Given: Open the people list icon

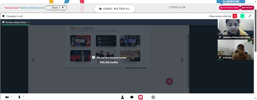Looking at the screenshot, I should coord(122,97).
